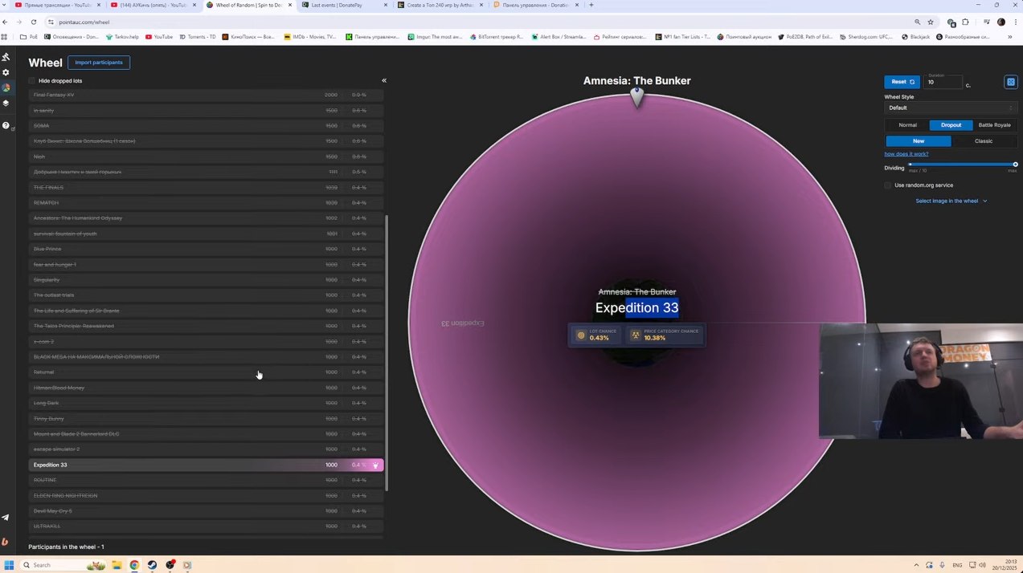Select the Dropout wheel mode
The image size is (1023, 573).
pos(951,125)
